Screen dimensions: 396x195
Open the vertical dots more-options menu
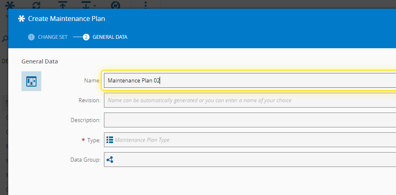click(x=145, y=4)
